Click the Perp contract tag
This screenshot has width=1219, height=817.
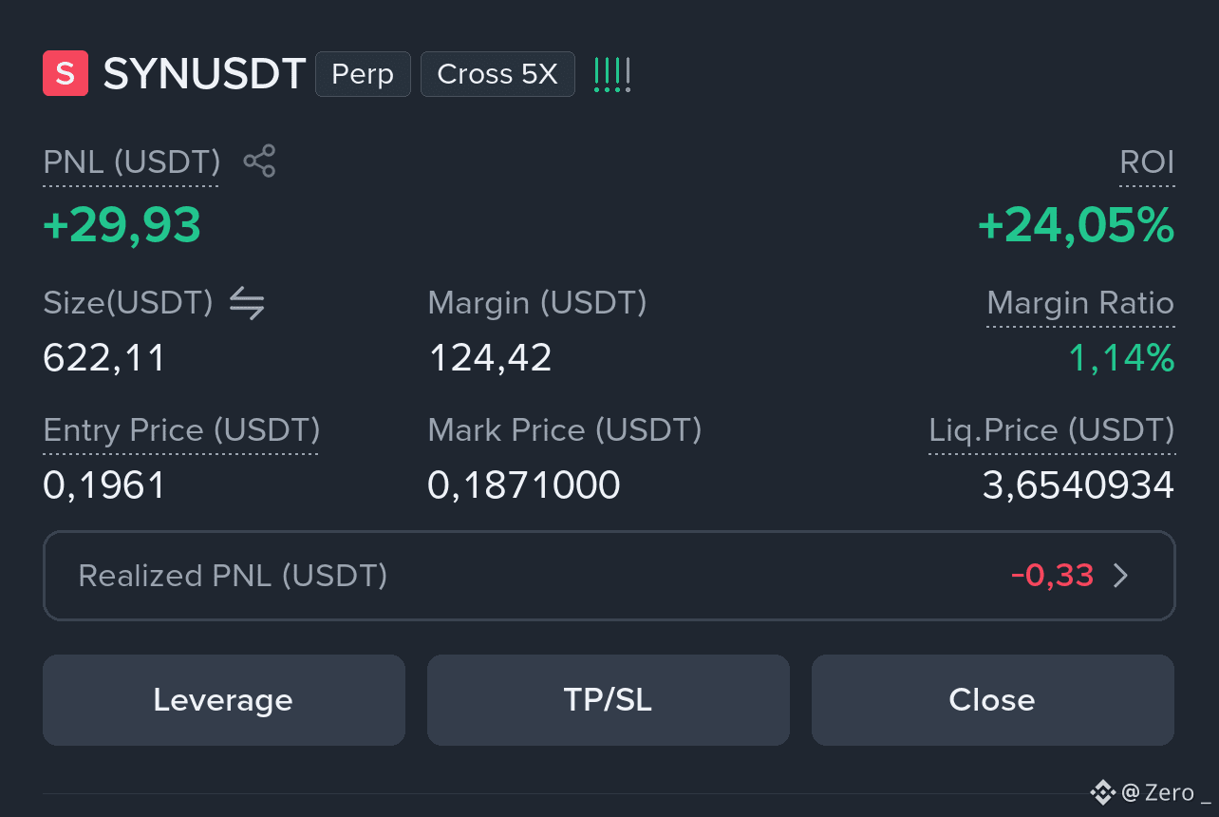[363, 74]
